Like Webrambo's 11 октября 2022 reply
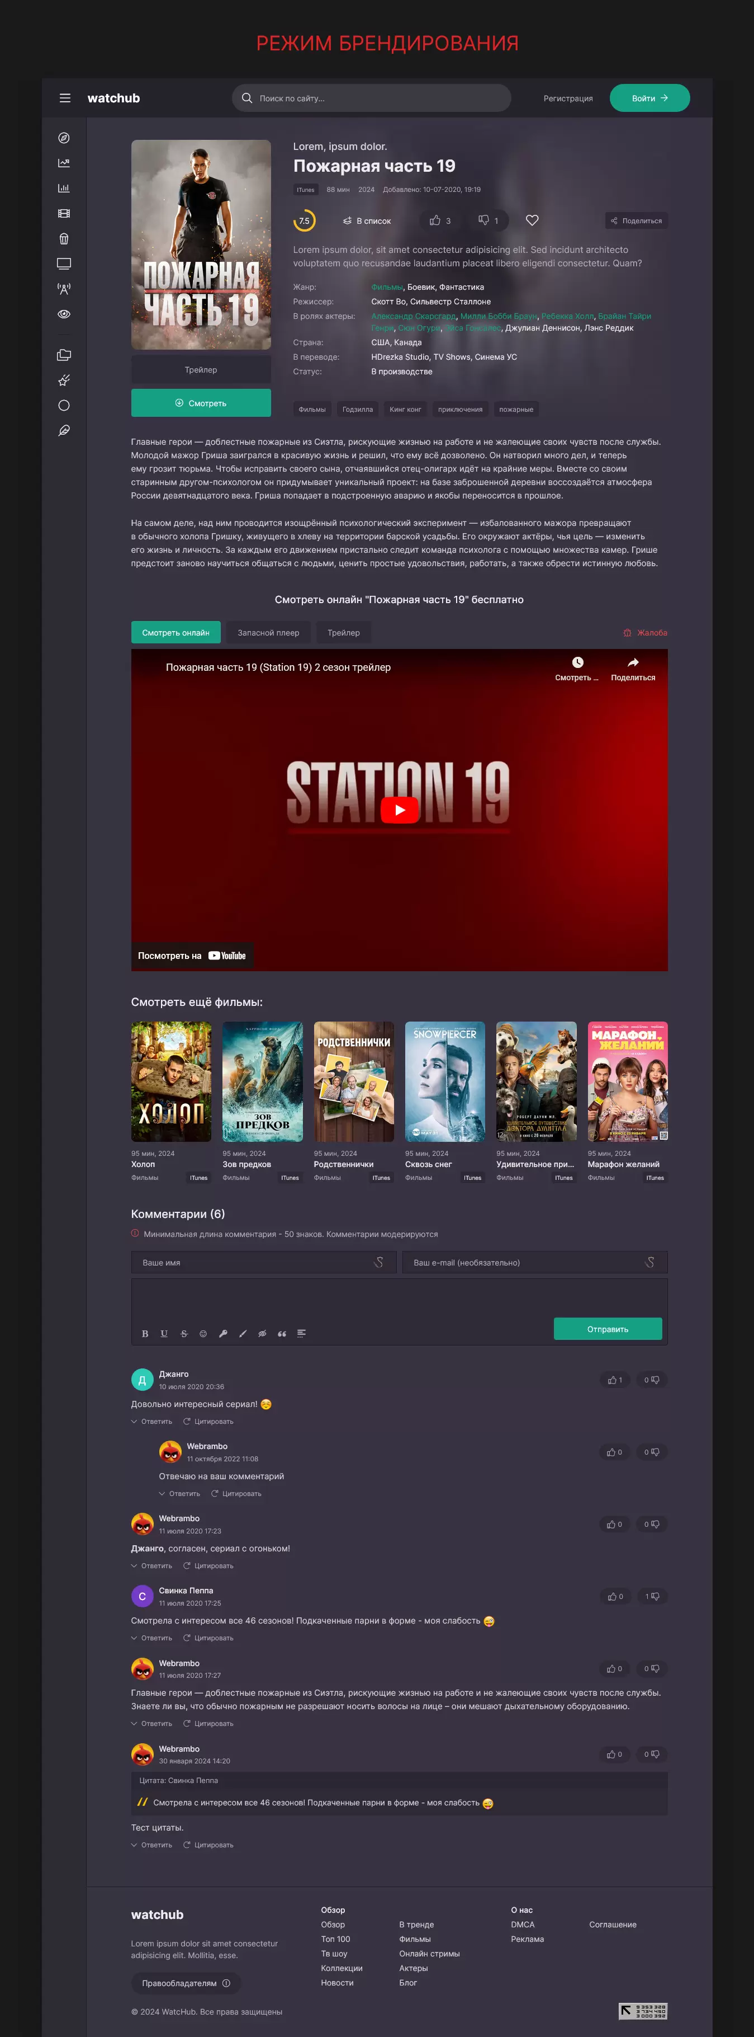Image resolution: width=754 pixels, height=2037 pixels. 615,1452
